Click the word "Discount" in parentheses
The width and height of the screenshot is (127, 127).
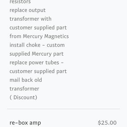pos(24,97)
